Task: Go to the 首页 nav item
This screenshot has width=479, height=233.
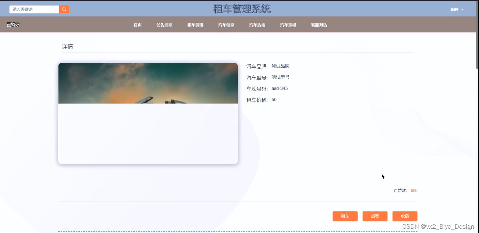Action: 138,25
